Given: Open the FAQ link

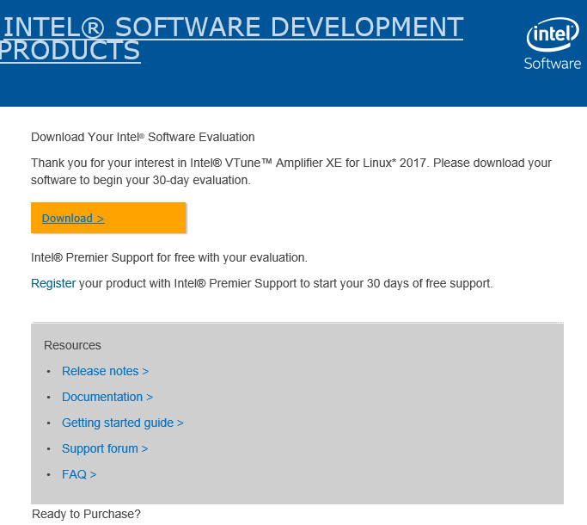Looking at the screenshot, I should click(79, 474).
